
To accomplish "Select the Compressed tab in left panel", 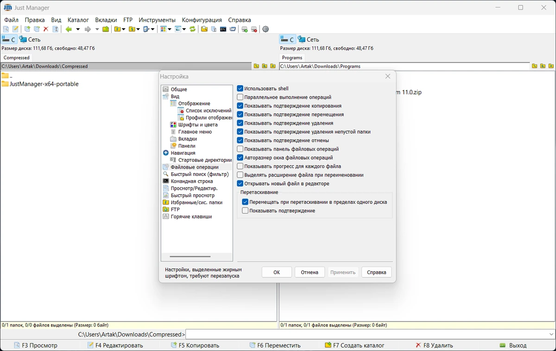I will 17,58.
